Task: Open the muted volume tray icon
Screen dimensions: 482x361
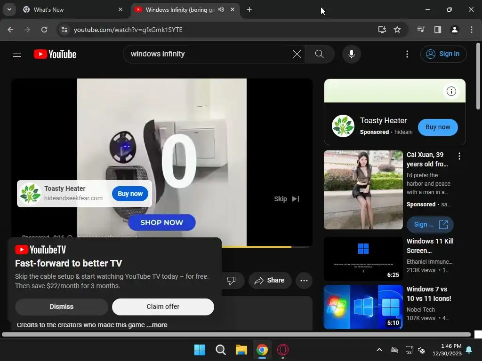Action: click(421, 350)
